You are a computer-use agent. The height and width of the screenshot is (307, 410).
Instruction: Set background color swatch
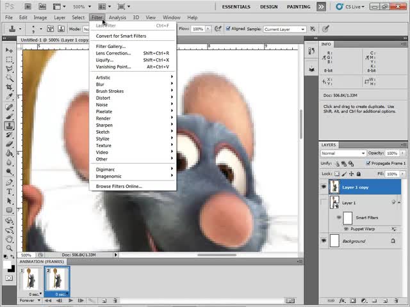pos(12,269)
